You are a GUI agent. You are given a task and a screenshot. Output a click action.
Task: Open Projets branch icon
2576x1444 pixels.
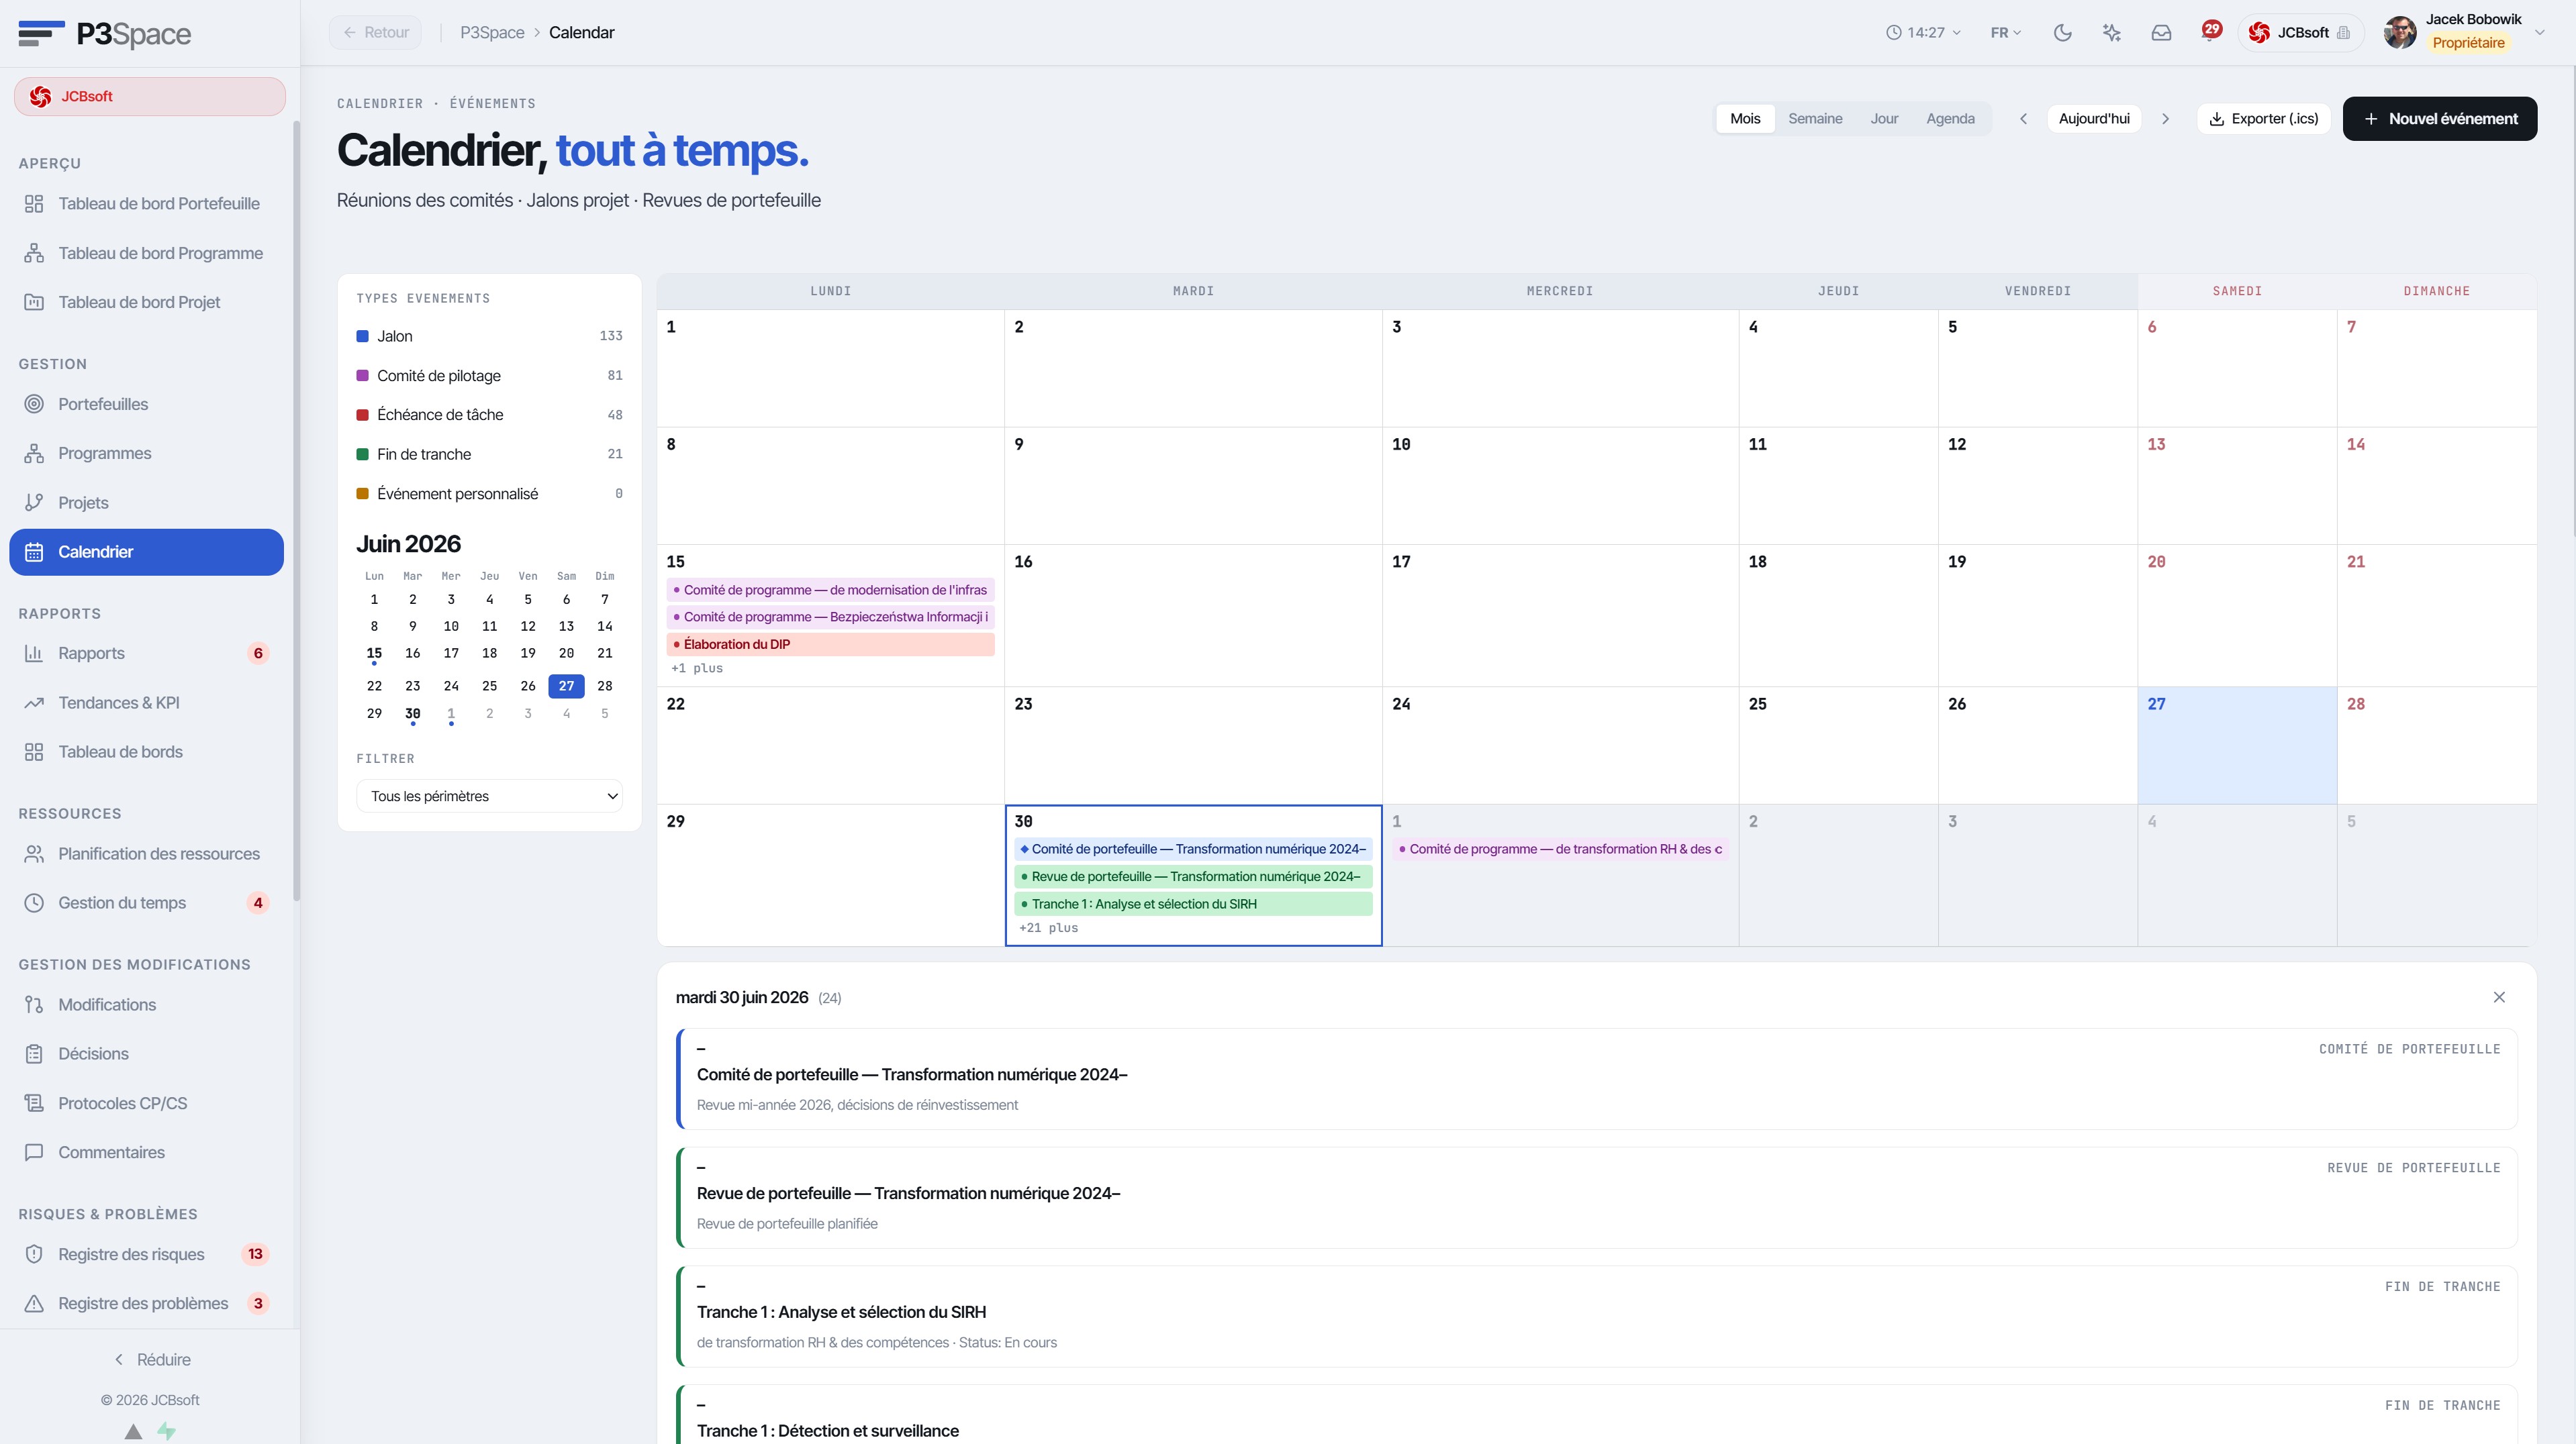pos(34,503)
